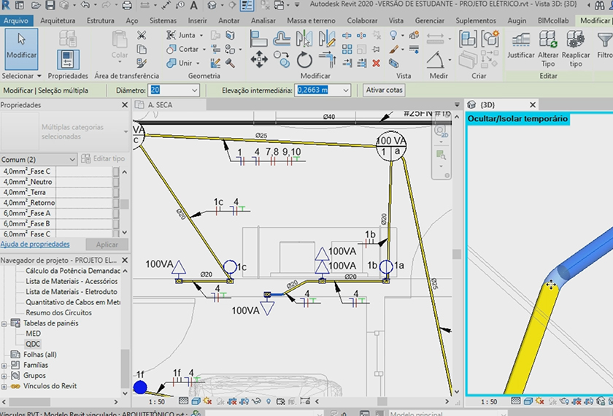Viewport: 613px width, 416px height.
Task: Click the Rotacionar tool icon
Action: coord(304,60)
